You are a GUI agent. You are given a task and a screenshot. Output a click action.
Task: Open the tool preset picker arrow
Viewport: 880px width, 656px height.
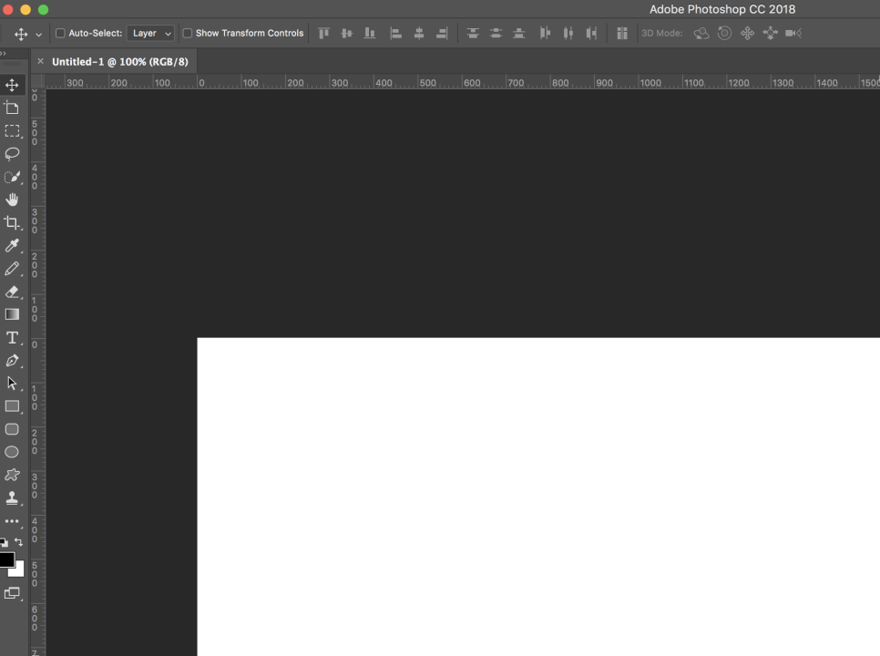pyautogui.click(x=39, y=35)
